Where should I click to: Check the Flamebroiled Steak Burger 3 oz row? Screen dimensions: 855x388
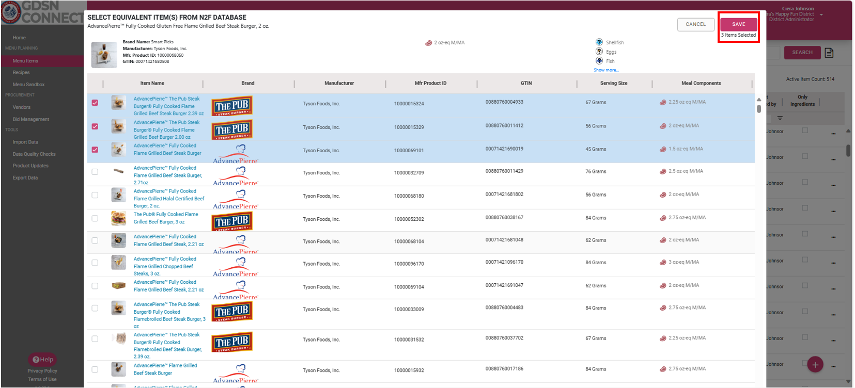point(95,308)
